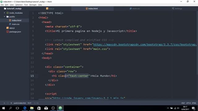Click the status bar plus icon
Viewport: 198px width, 111px height.
[4, 103]
